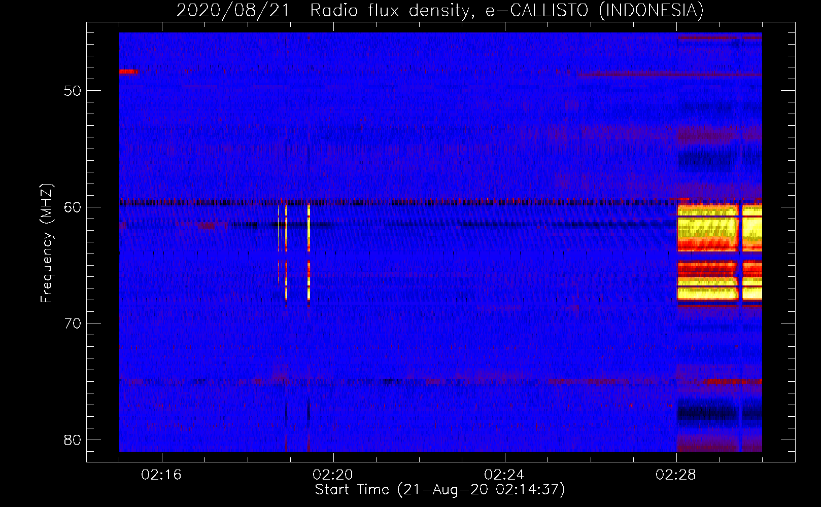Click the 'Frequency (MHZ)' y-axis label
The width and height of the screenshot is (821, 507).
tap(47, 243)
